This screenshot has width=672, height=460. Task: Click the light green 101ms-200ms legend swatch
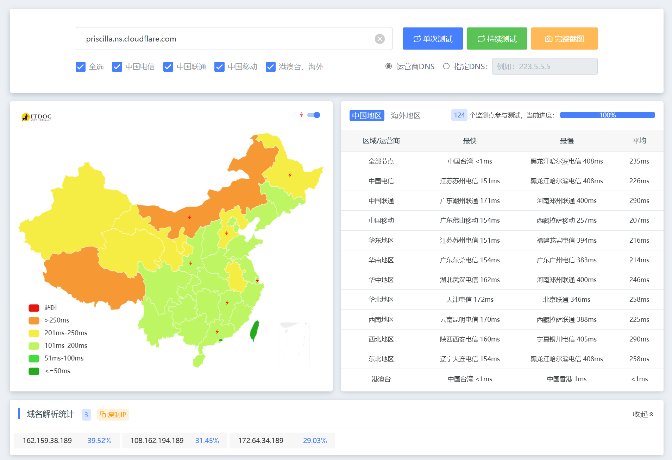pyautogui.click(x=34, y=346)
